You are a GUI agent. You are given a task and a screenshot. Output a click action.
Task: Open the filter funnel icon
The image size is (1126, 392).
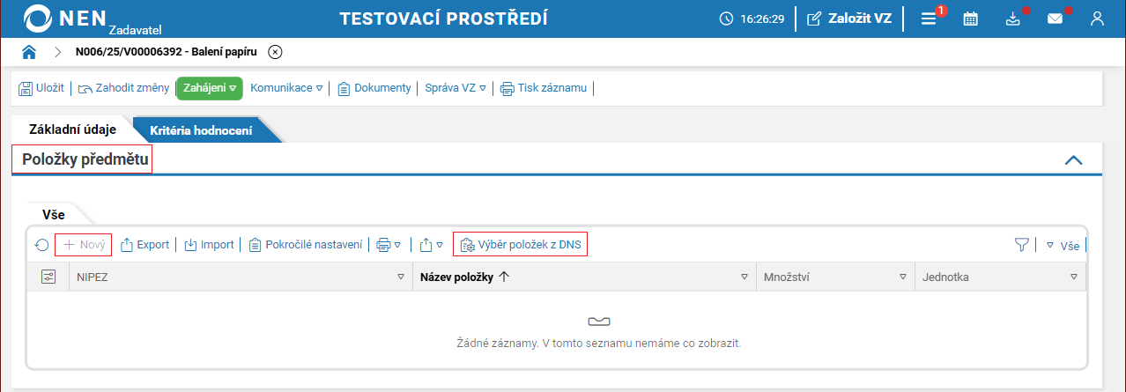[x=1021, y=245]
